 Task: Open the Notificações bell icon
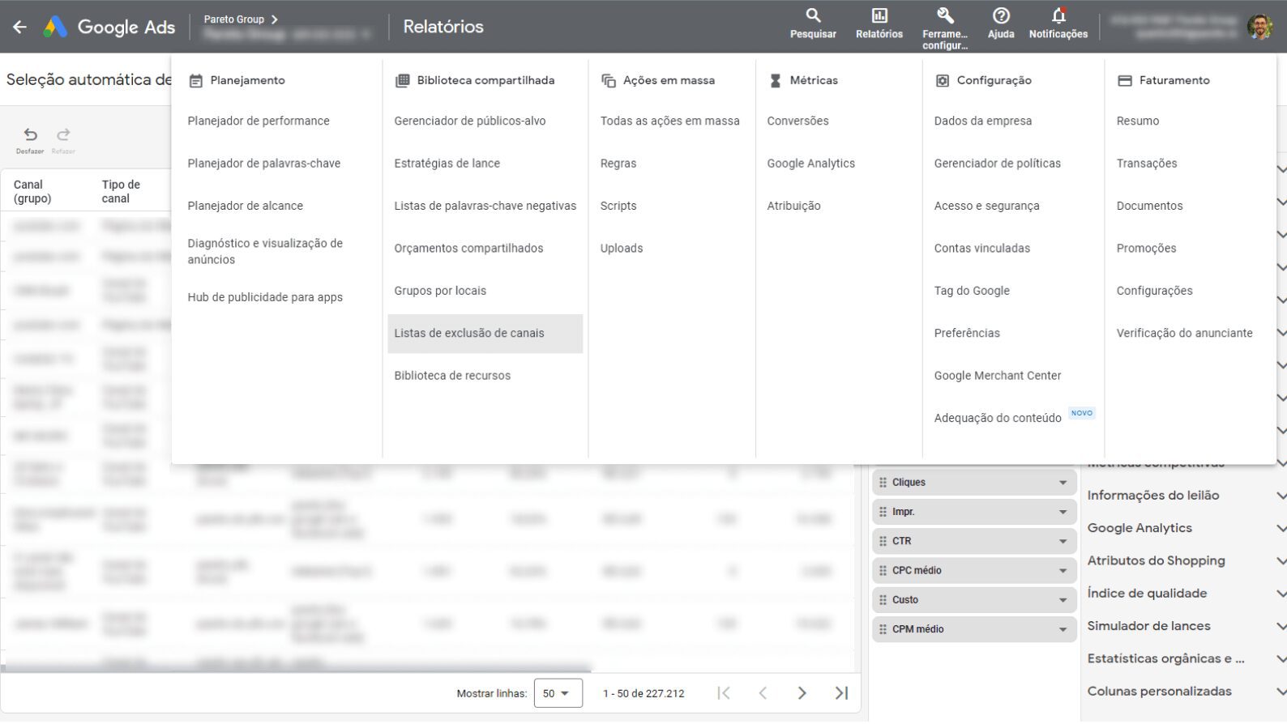pos(1058,16)
